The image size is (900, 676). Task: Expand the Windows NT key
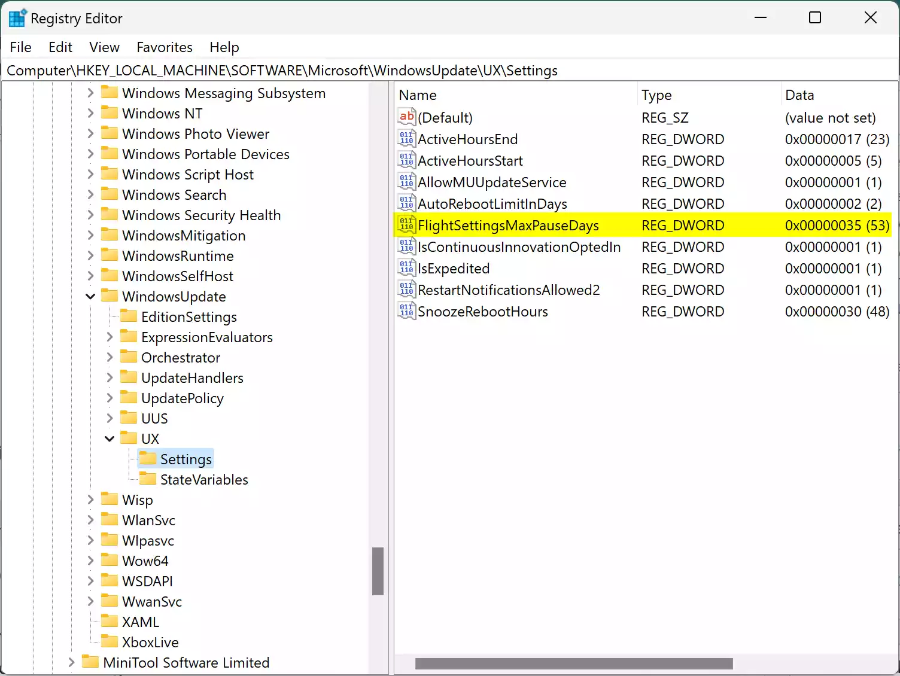90,113
